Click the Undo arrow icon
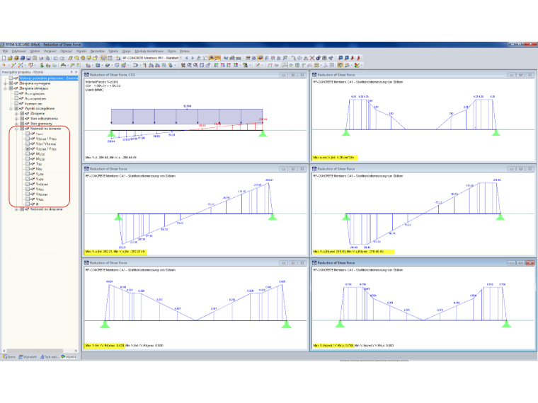This screenshot has width=538, height=403. pos(56,58)
